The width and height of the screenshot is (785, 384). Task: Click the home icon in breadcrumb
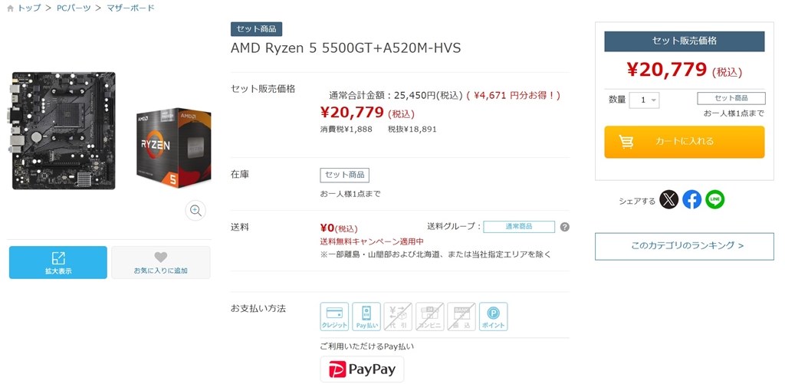click(11, 8)
